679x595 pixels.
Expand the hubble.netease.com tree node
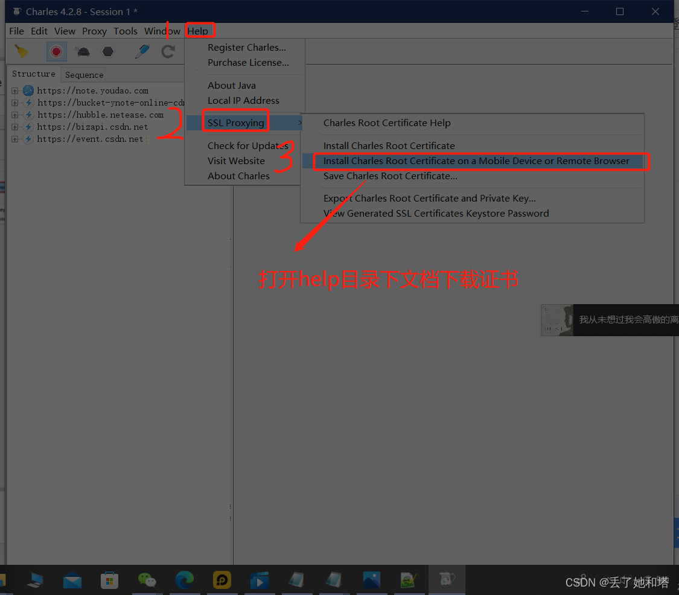pos(14,115)
